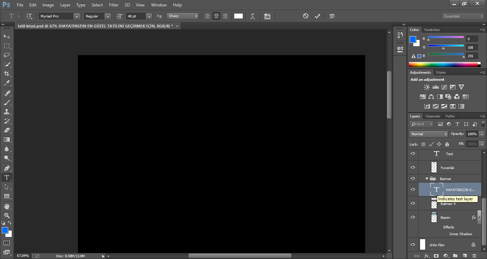Select the Eyedropper tool
Viewport: 487px width, 259px height.
coord(7,83)
